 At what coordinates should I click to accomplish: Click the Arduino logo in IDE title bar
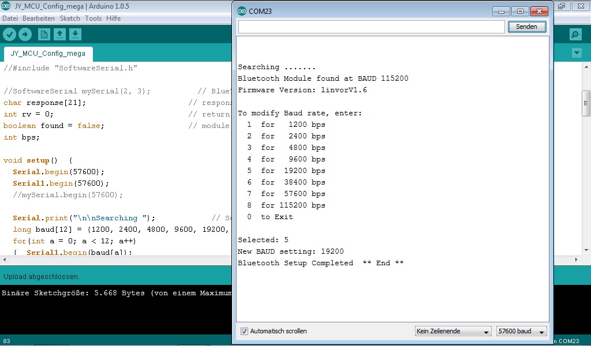6,6
